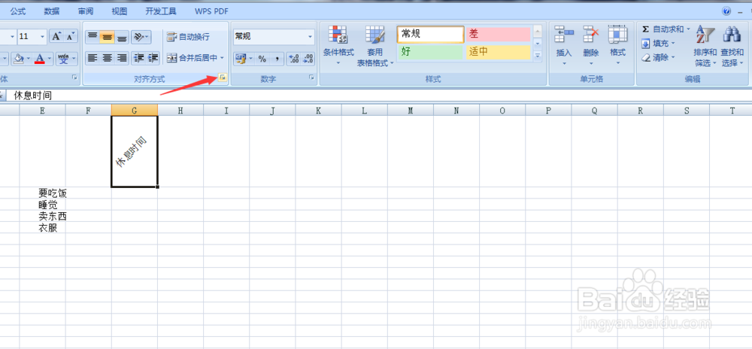Open the text orientation tool
The image size is (752, 349).
pyautogui.click(x=141, y=36)
